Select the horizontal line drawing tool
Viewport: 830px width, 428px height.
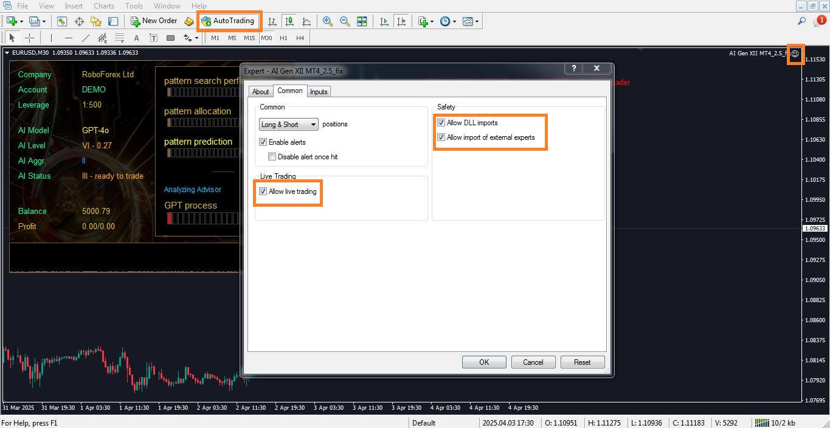(x=69, y=38)
